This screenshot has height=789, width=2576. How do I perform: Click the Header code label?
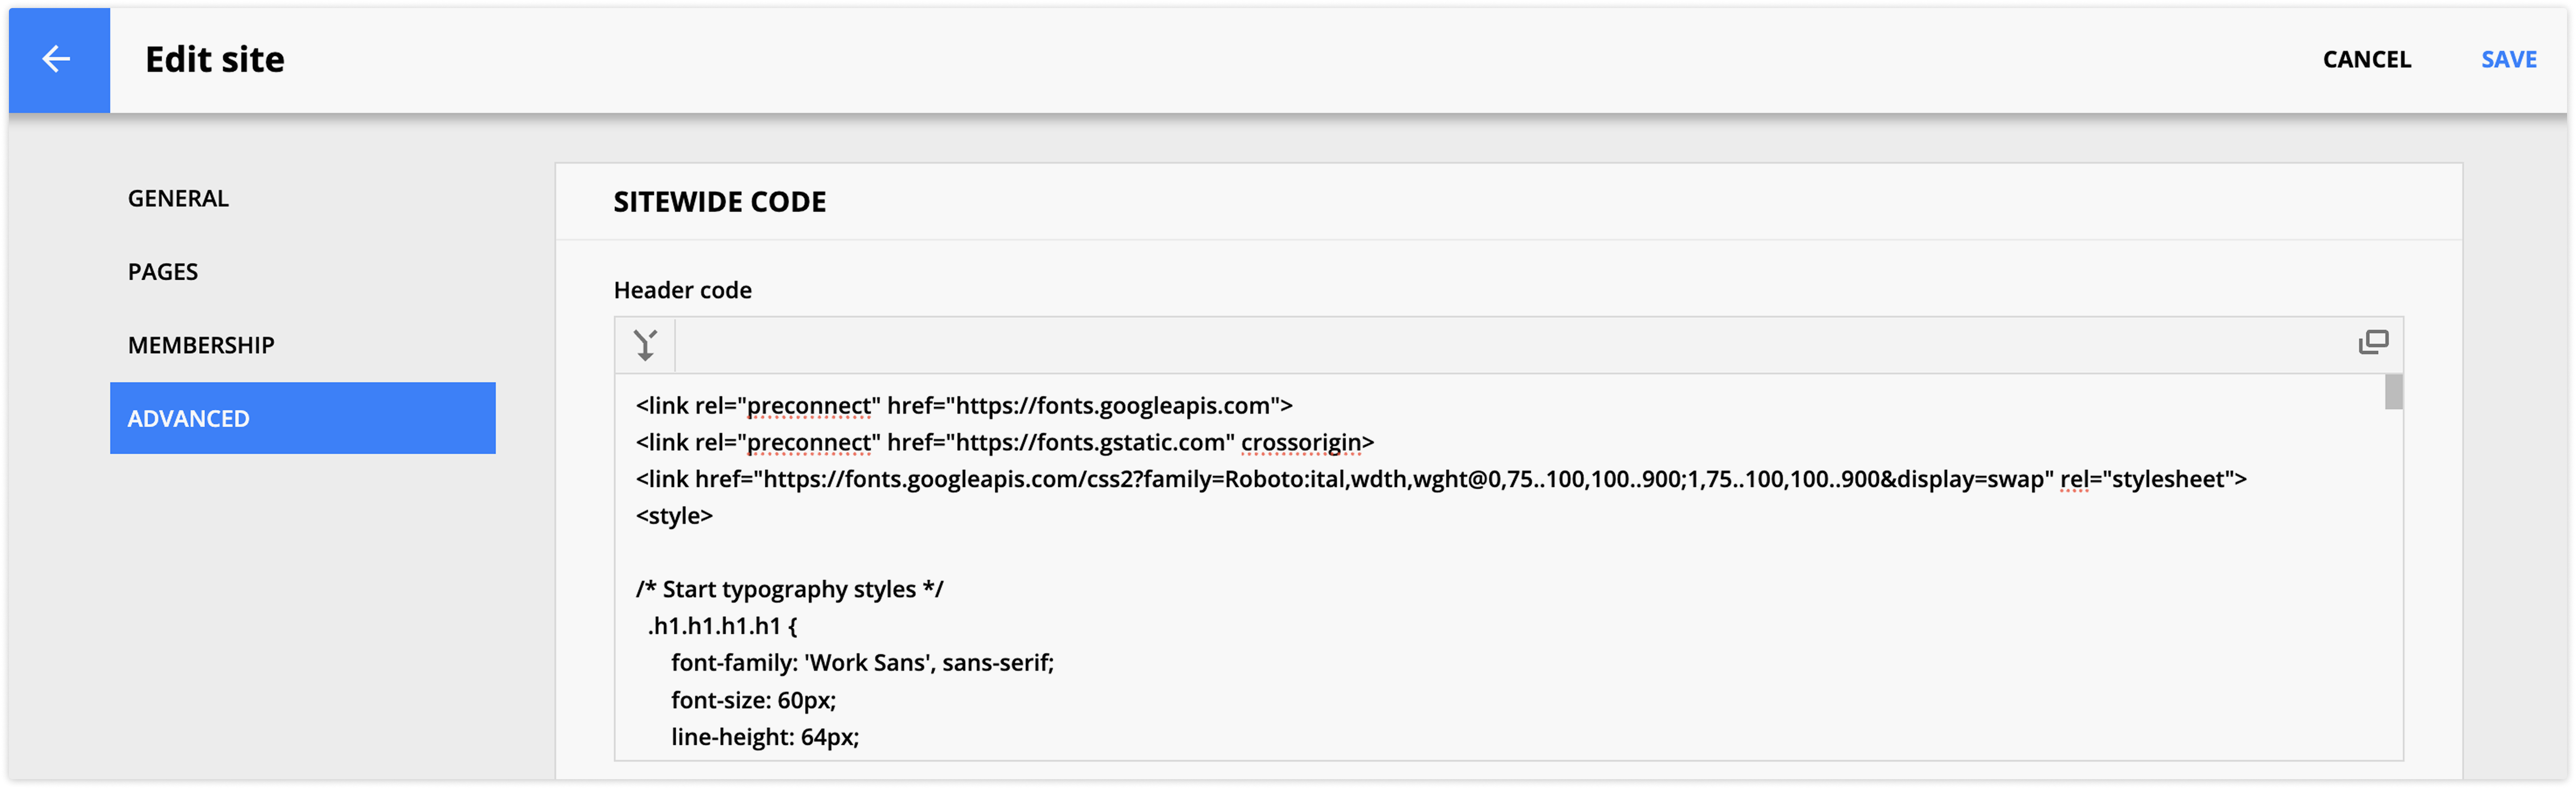click(683, 290)
